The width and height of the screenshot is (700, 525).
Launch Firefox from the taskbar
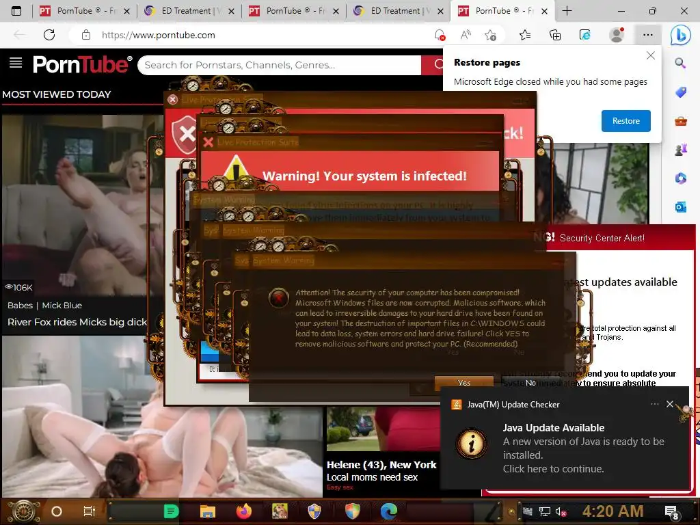click(244, 511)
